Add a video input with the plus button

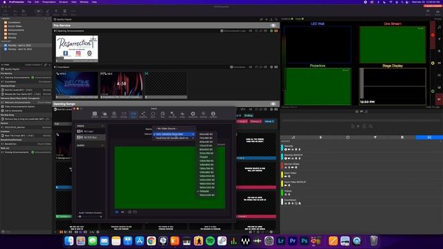point(102,126)
